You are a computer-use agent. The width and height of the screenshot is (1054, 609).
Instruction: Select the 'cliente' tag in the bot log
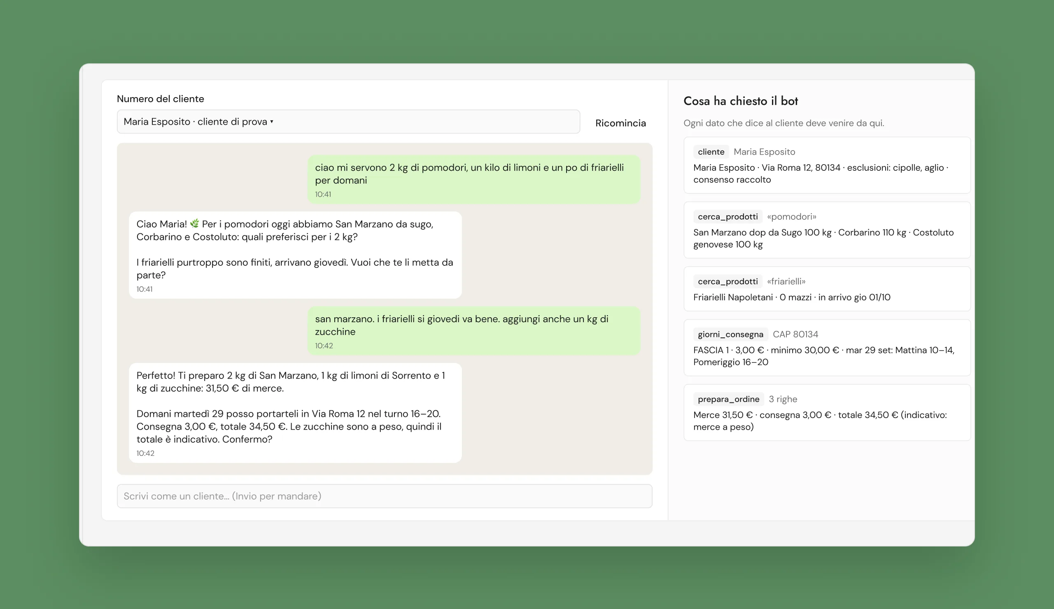(x=711, y=152)
